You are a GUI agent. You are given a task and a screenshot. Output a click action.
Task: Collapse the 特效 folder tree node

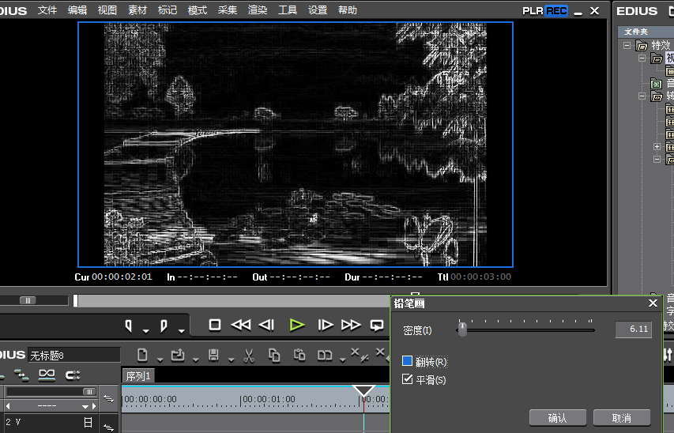pyautogui.click(x=627, y=45)
